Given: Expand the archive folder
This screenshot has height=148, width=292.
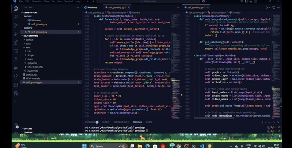Looking at the screenshot, I should 29,39.
